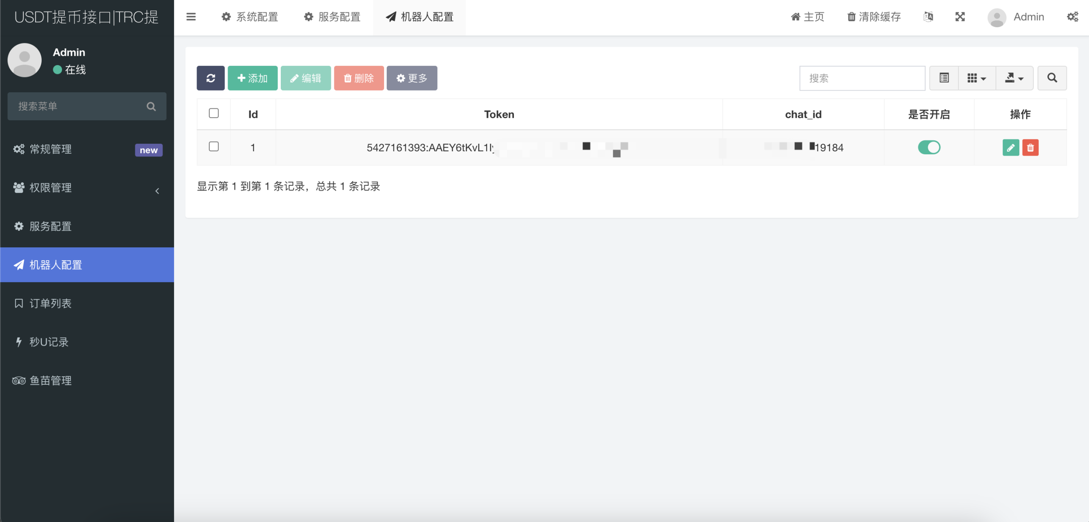Click the table search magnifier button
Screen dimensions: 1089x522
coord(1052,78)
